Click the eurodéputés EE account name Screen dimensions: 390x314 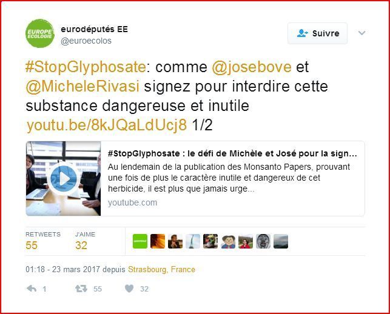tap(94, 29)
